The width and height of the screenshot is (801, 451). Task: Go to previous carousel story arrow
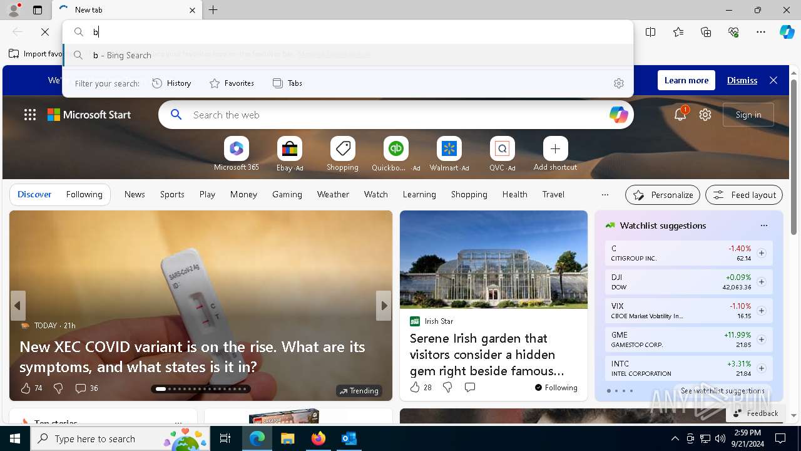coord(18,306)
